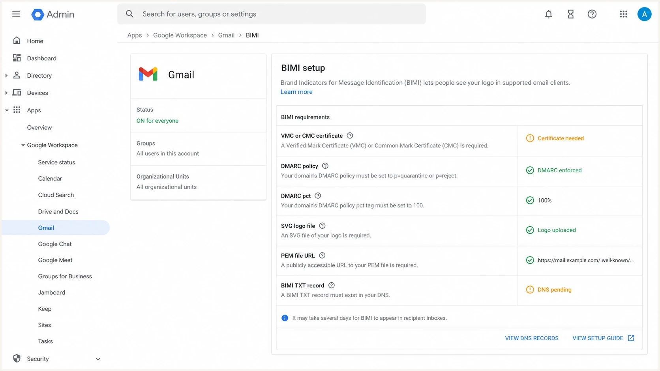Open Google Meet settings
This screenshot has height=371, width=660.
[55, 260]
